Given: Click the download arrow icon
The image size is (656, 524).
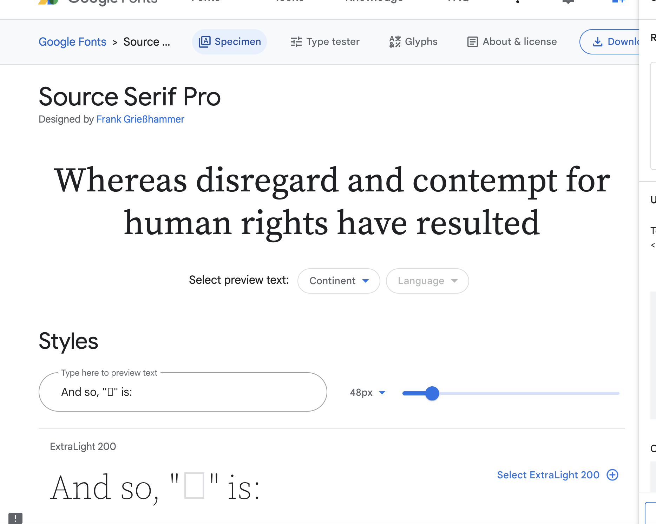Looking at the screenshot, I should click(598, 42).
